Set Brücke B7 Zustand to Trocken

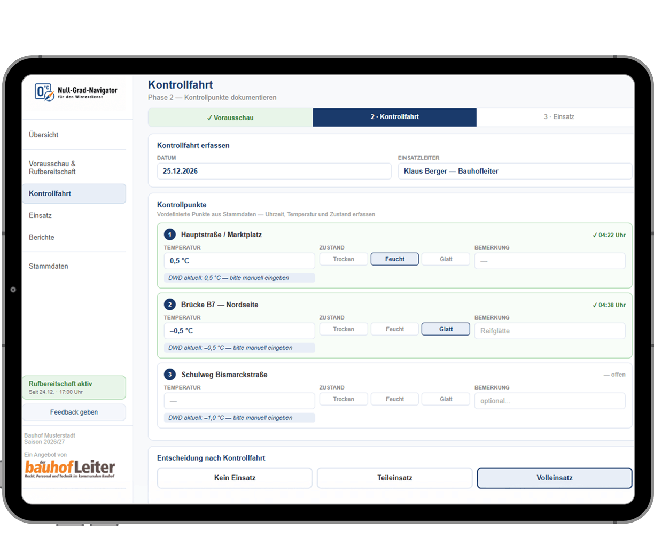click(x=344, y=329)
